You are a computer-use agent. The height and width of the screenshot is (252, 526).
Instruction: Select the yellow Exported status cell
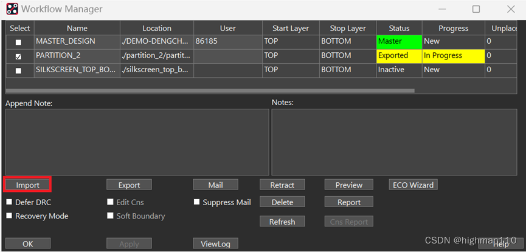pos(399,56)
